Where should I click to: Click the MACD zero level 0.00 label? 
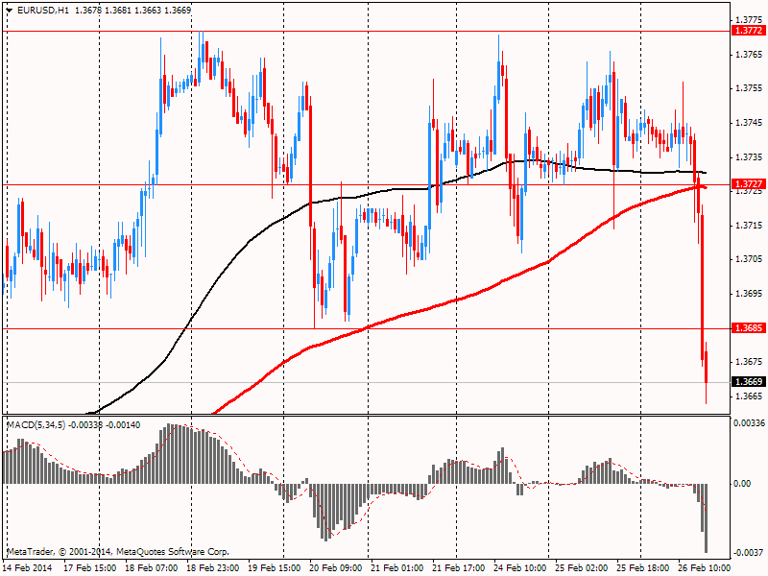coord(742,484)
